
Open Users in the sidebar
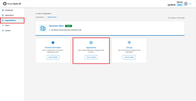pos(7,25)
